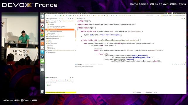The image size is (188, 105).
Task: Select the Console tab
Action: [79, 64]
